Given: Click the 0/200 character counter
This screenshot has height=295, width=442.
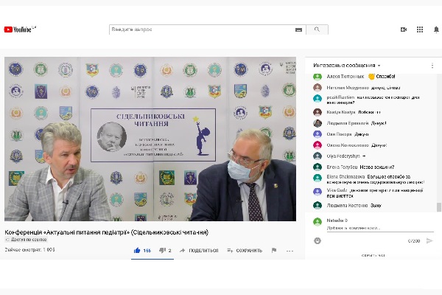Looking at the screenshot, I should pos(414,241).
